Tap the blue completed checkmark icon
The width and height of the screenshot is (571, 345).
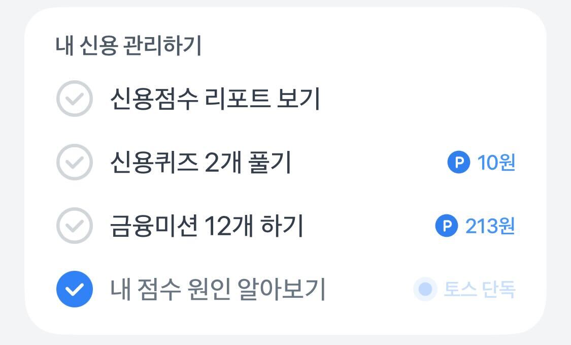[x=74, y=289]
